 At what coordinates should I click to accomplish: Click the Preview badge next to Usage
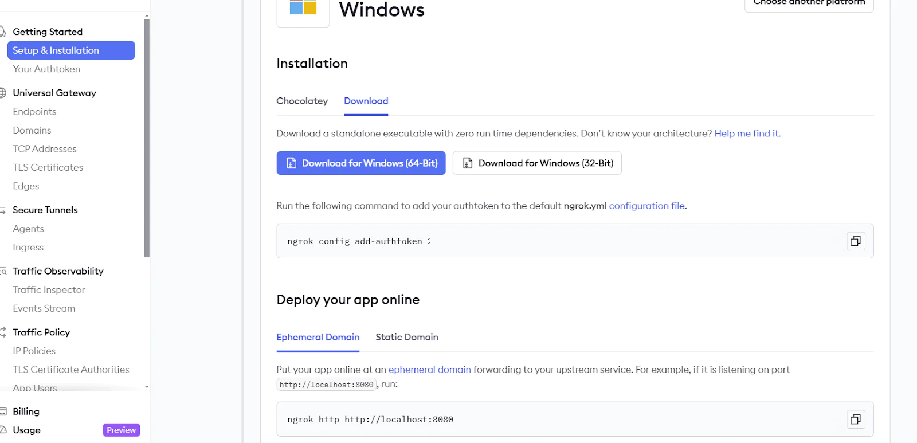point(122,430)
